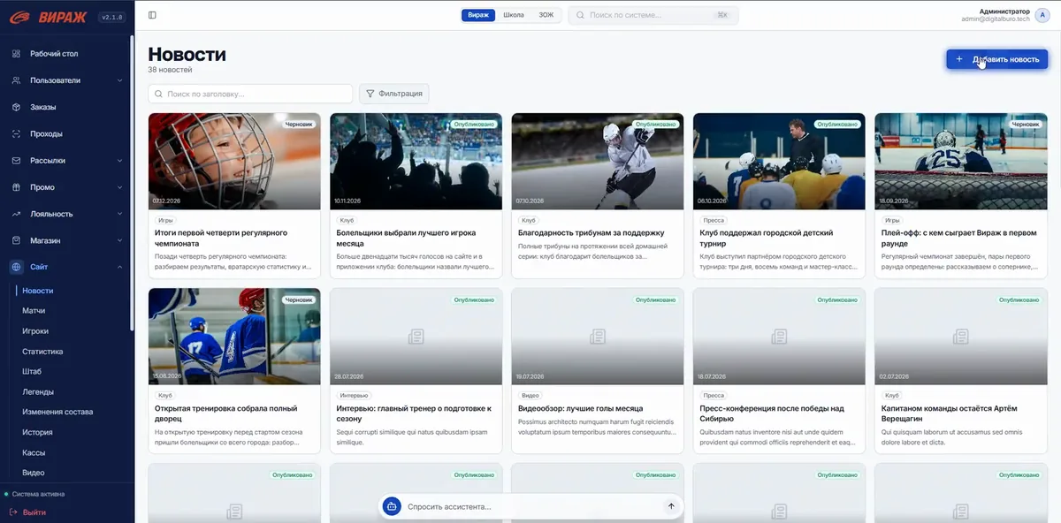Image resolution: width=1061 pixels, height=523 pixels.
Task: Open the Плей-офф news thumbnail
Action: [x=961, y=162]
